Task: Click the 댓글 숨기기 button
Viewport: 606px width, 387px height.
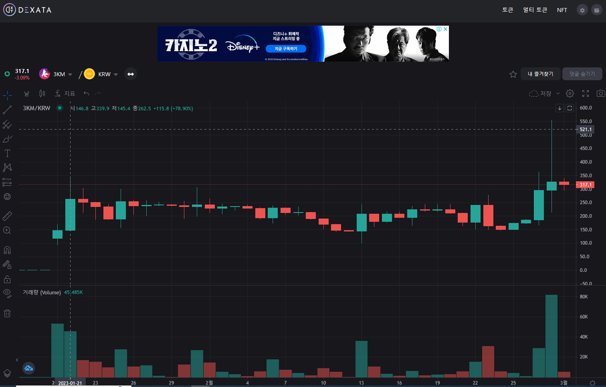Action: (582, 74)
